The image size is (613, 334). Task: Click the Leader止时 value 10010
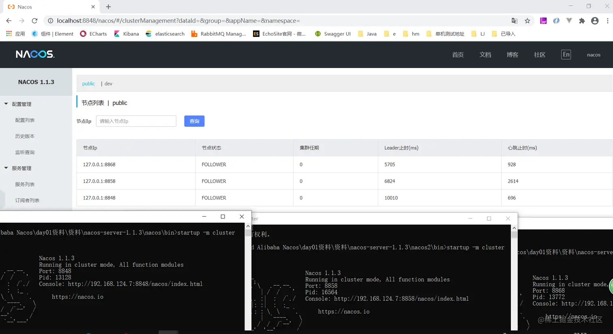tap(391, 198)
